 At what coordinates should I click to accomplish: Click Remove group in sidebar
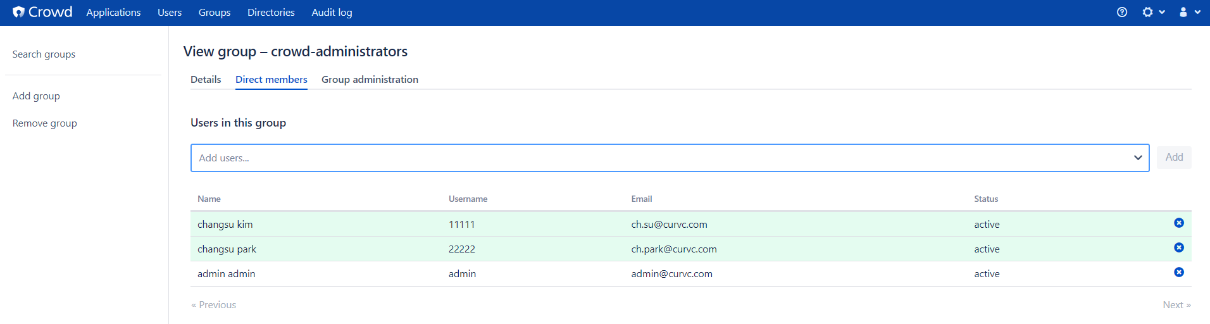click(x=45, y=123)
